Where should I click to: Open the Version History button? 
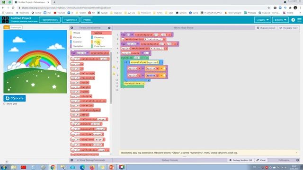click(x=266, y=28)
